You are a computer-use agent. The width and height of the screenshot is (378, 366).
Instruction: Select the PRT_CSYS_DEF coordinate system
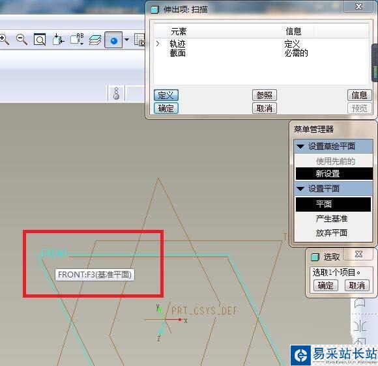point(204,311)
